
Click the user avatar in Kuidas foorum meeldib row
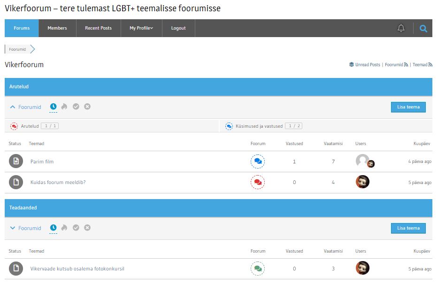(362, 182)
